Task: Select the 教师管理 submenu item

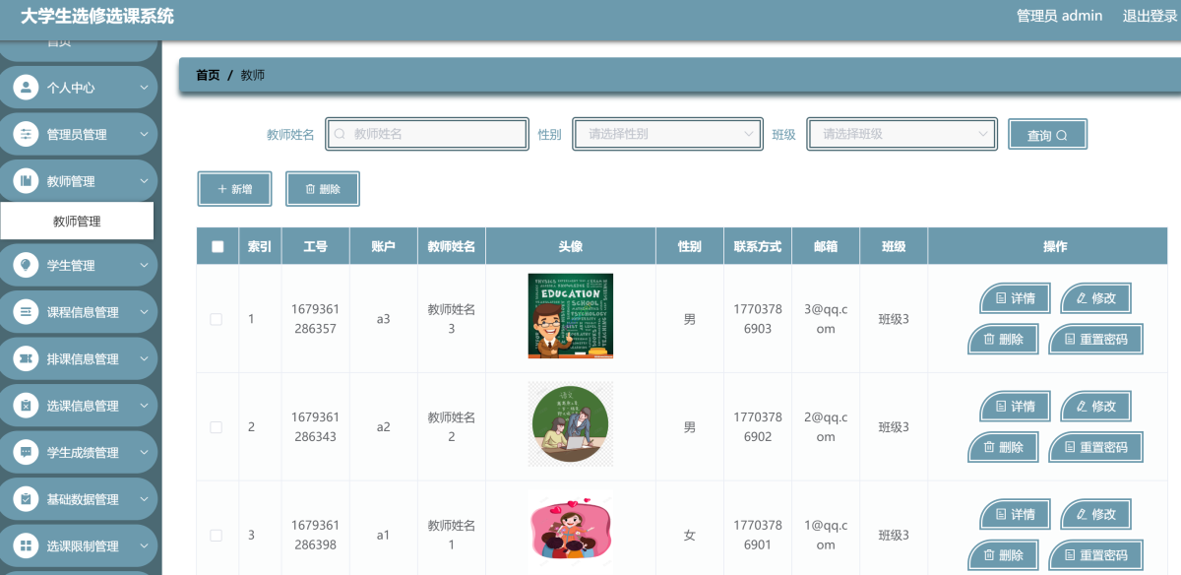Action: pyautogui.click(x=77, y=222)
